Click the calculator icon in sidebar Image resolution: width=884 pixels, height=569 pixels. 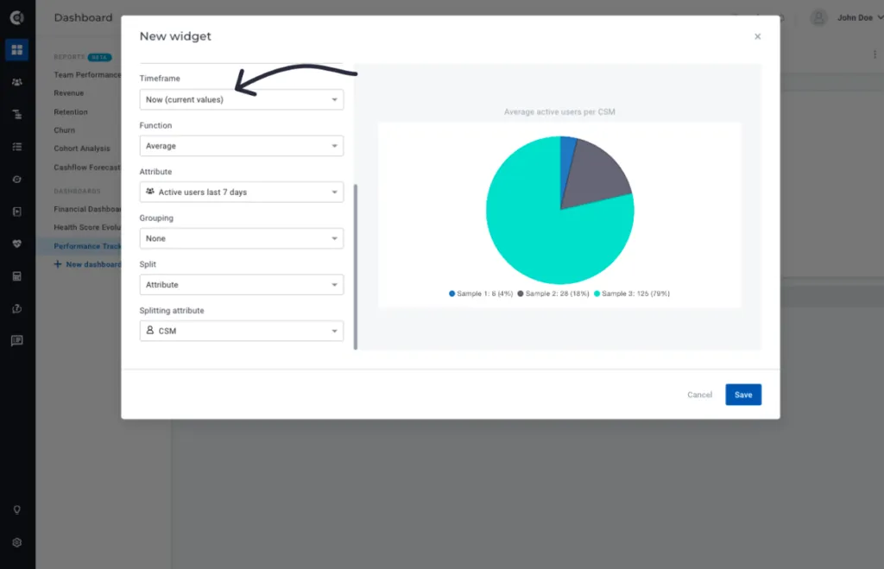(x=17, y=276)
